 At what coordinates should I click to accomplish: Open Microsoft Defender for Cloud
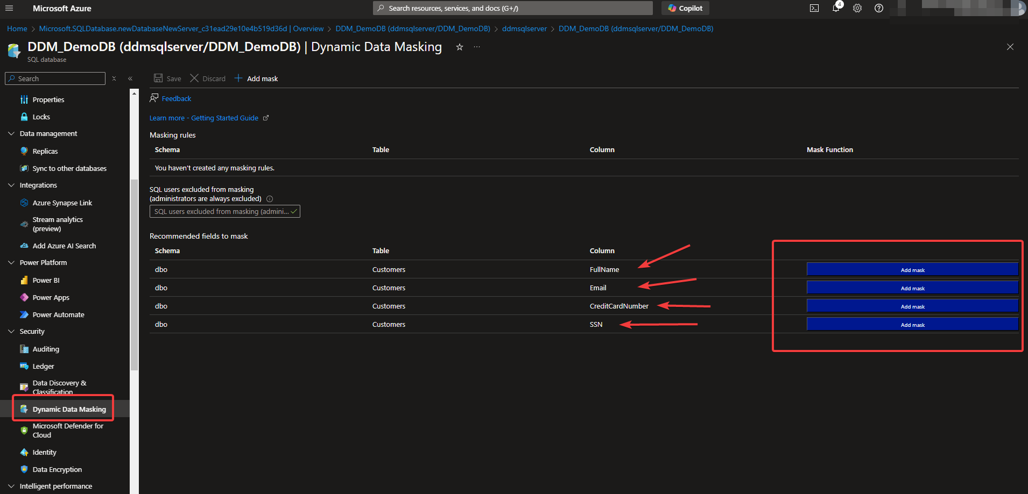pyautogui.click(x=67, y=430)
